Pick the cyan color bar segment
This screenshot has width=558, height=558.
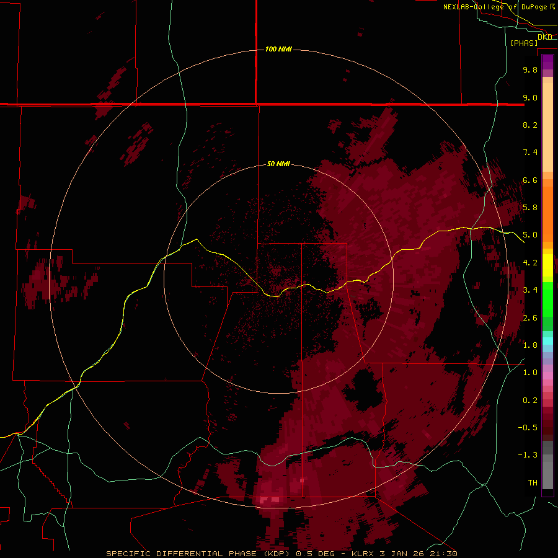(547, 340)
